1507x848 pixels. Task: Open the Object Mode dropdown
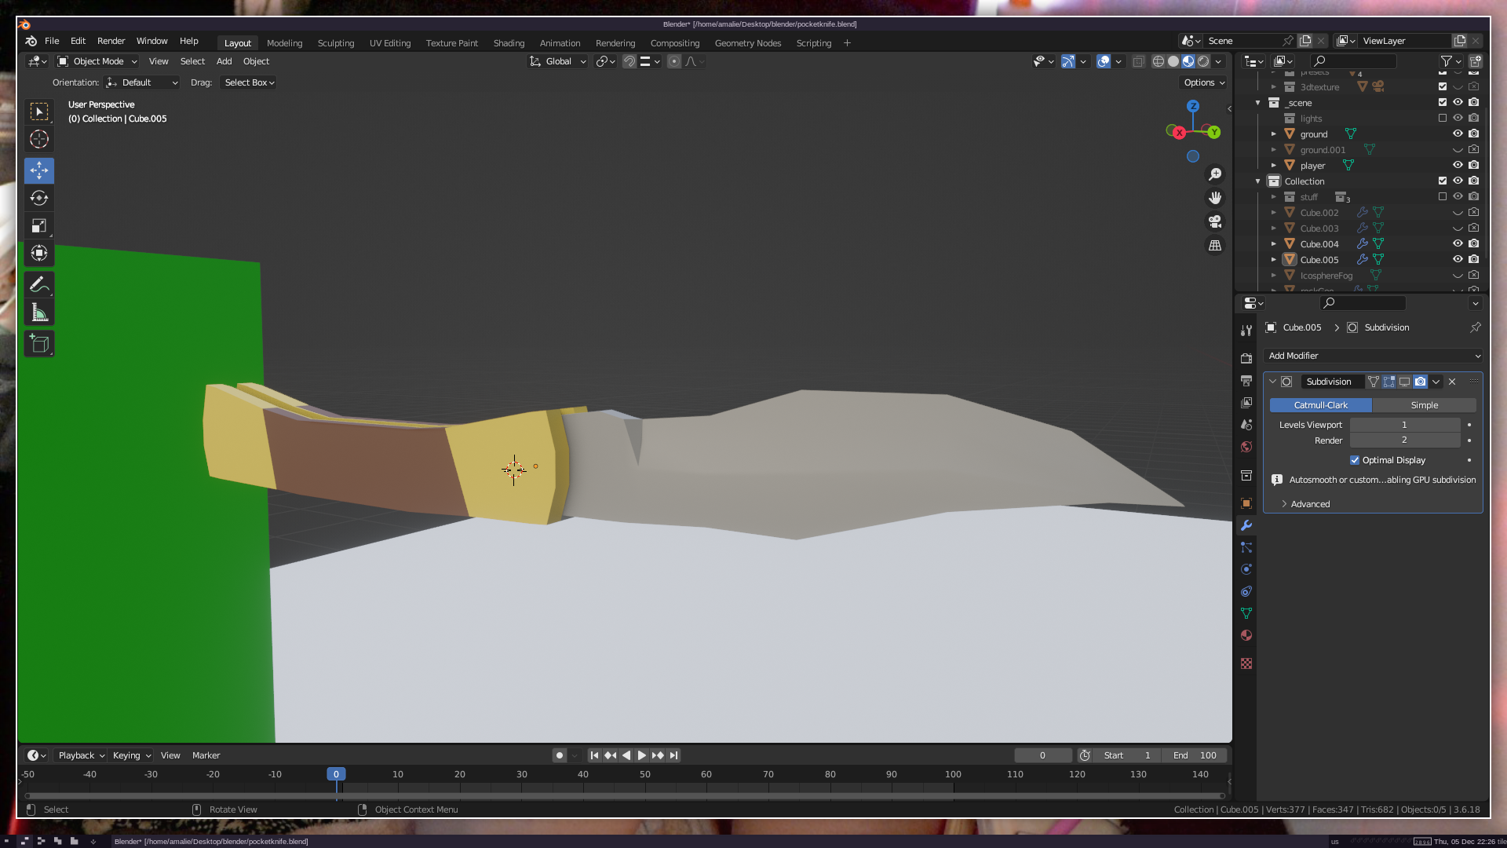pyautogui.click(x=97, y=61)
